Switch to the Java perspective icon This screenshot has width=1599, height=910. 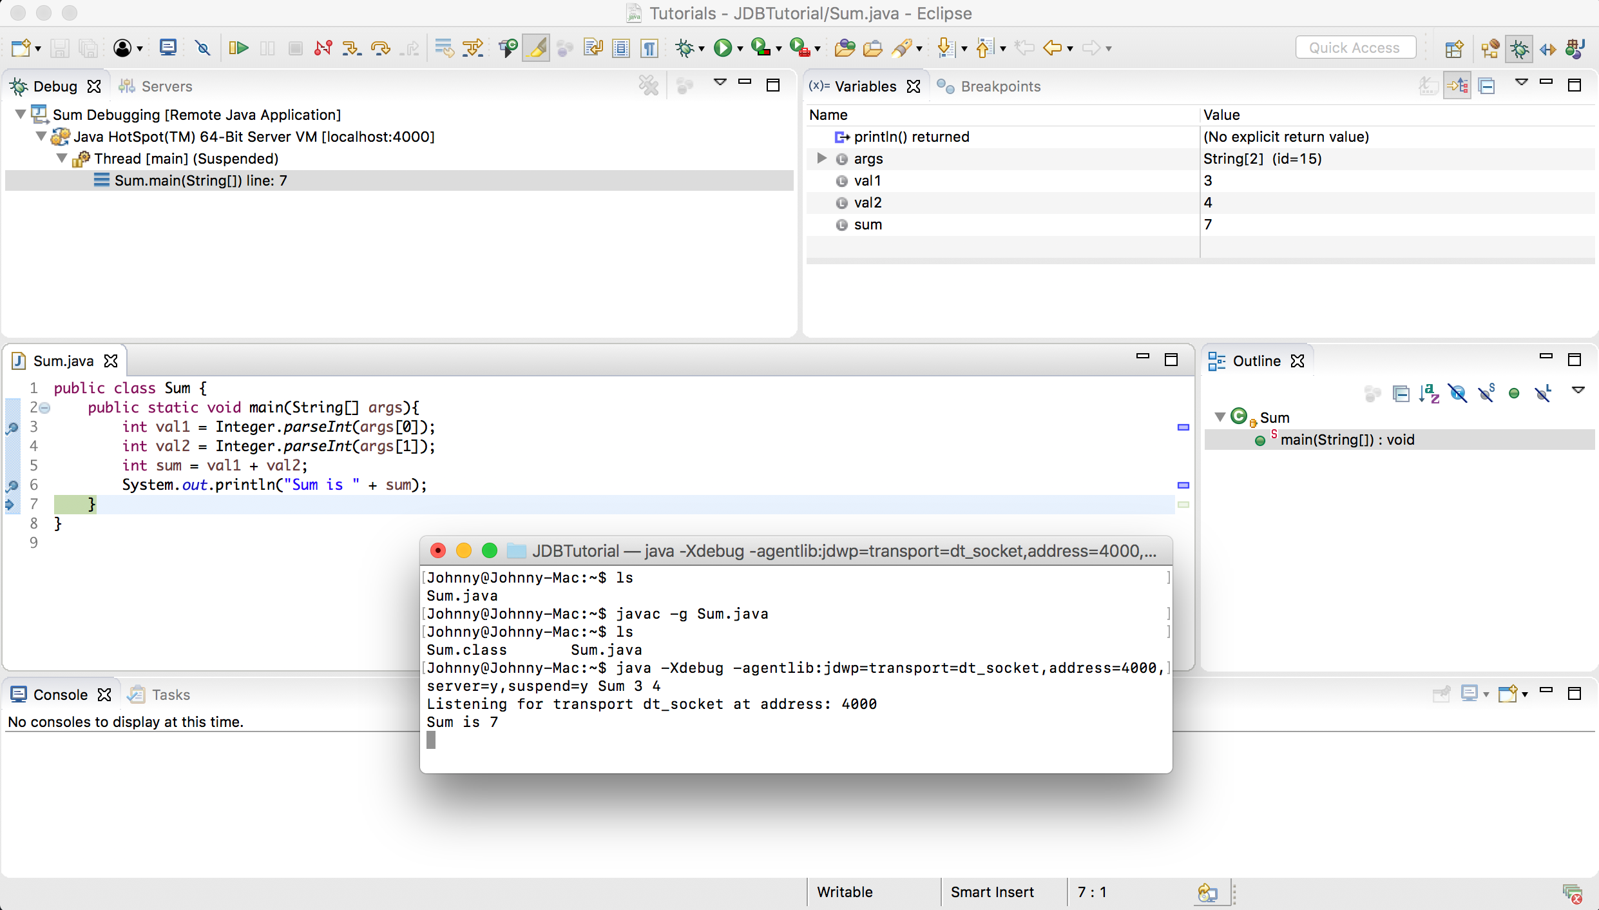pos(1576,48)
